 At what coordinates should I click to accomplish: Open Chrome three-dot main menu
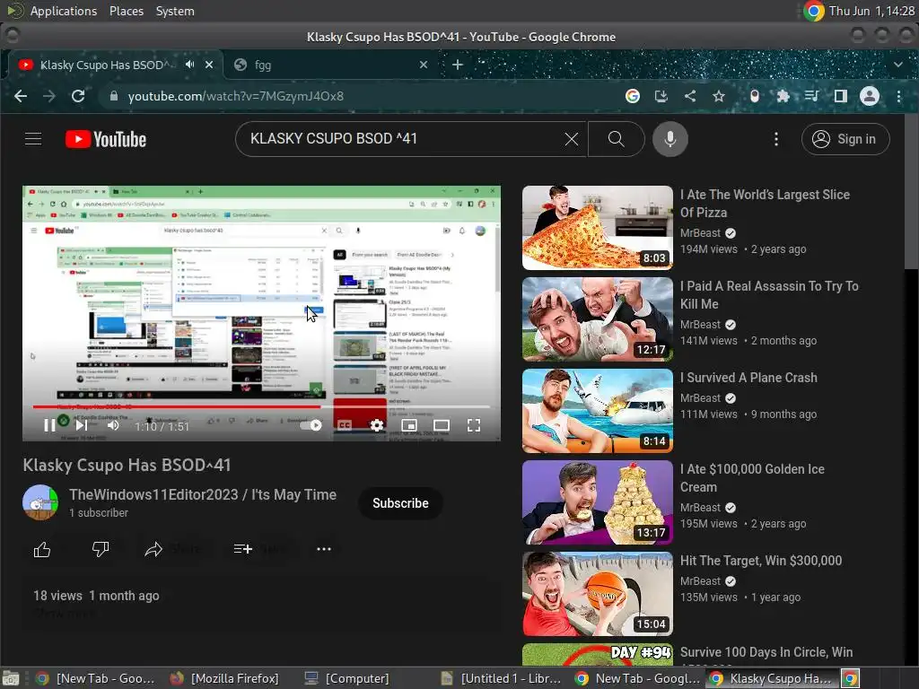pyautogui.click(x=898, y=96)
